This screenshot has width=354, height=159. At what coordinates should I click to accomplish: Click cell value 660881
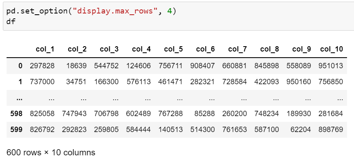234,66
